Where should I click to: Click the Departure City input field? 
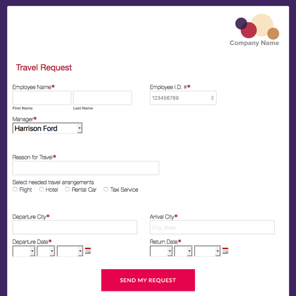75,227
